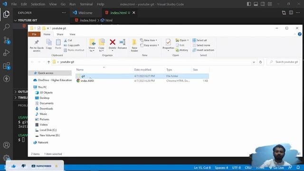Click Ln 15, Col 8 status item

point(202,168)
